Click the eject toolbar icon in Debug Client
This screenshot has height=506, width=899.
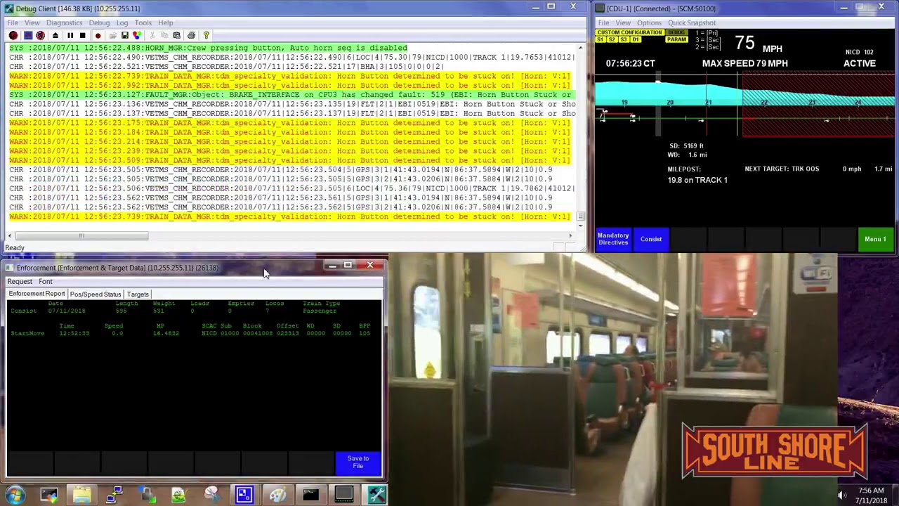56,35
